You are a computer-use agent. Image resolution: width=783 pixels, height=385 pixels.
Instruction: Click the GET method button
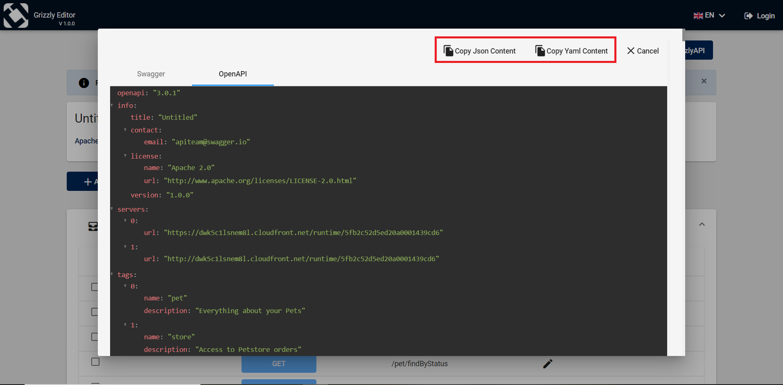tap(279, 364)
